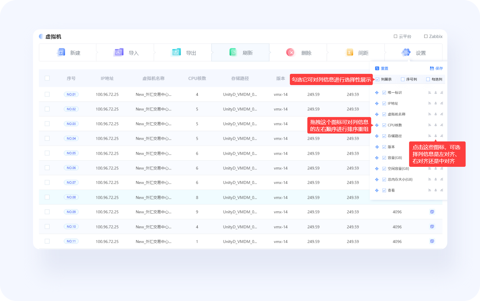Check the row checkbox for NO.08
This screenshot has width=480, height=301.
(x=47, y=197)
